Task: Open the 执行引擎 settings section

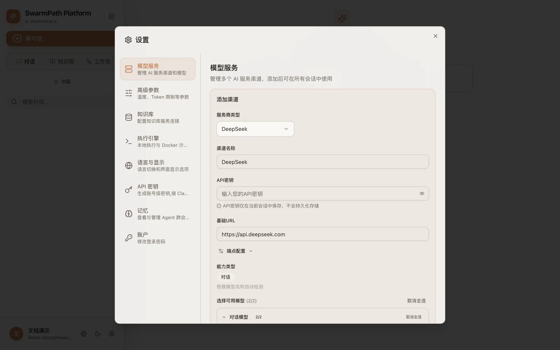Action: (157, 141)
